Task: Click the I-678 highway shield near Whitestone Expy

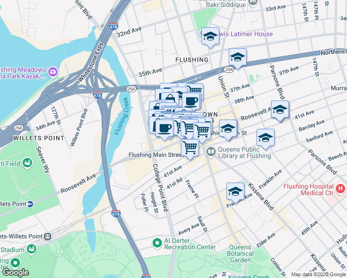Action: [x=113, y=26]
